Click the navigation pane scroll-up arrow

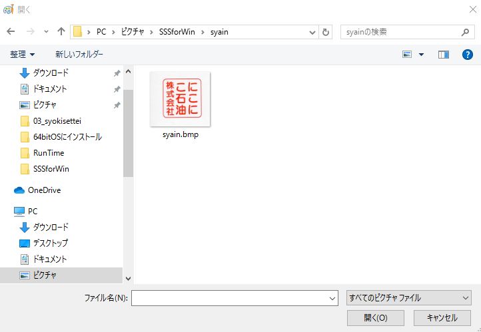click(x=128, y=72)
